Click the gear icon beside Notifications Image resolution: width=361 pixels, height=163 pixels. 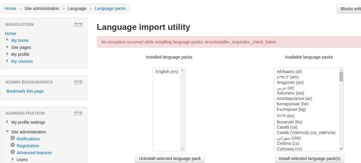point(13,138)
